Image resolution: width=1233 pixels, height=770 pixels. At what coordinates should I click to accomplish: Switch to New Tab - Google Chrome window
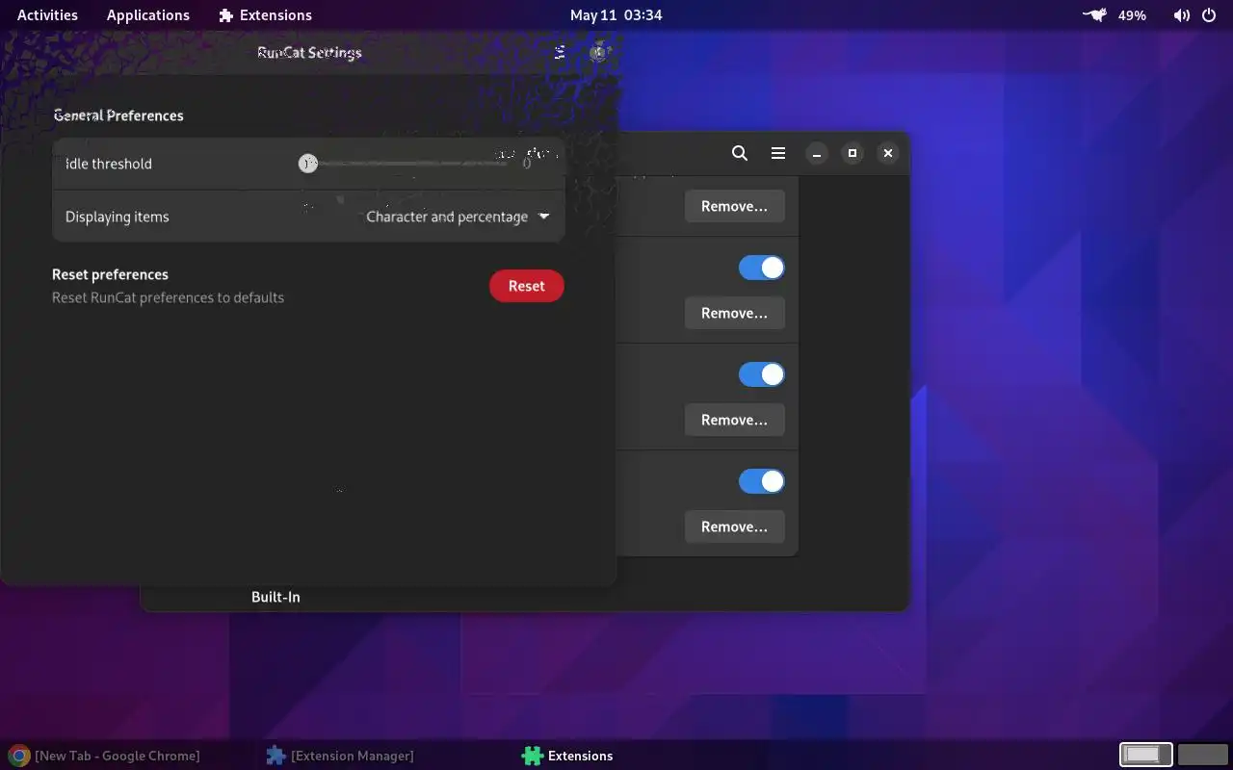[x=105, y=756]
